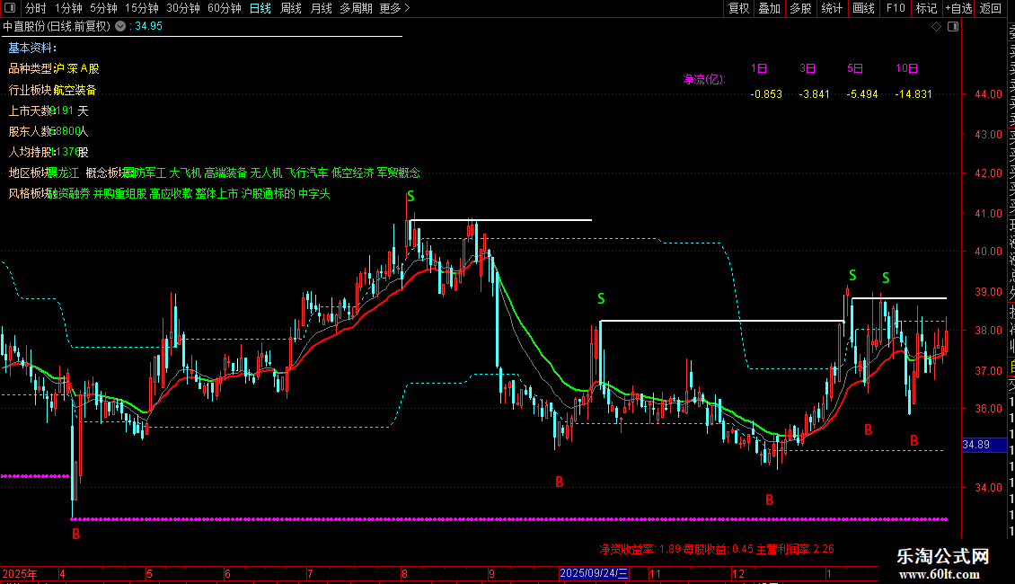Switch to 分时 chart tab
The width and height of the screenshot is (1015, 584).
pos(36,8)
